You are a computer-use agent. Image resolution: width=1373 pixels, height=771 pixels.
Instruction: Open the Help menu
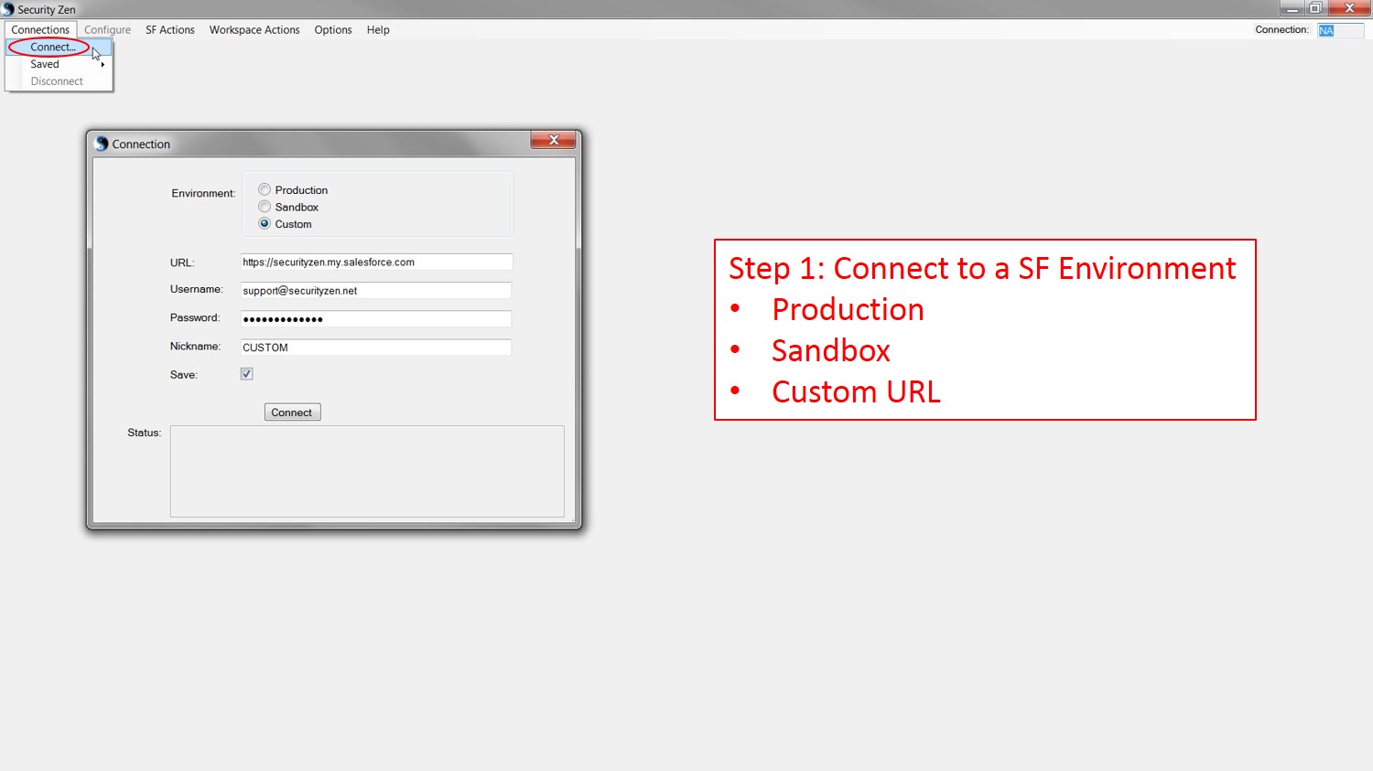point(378,30)
